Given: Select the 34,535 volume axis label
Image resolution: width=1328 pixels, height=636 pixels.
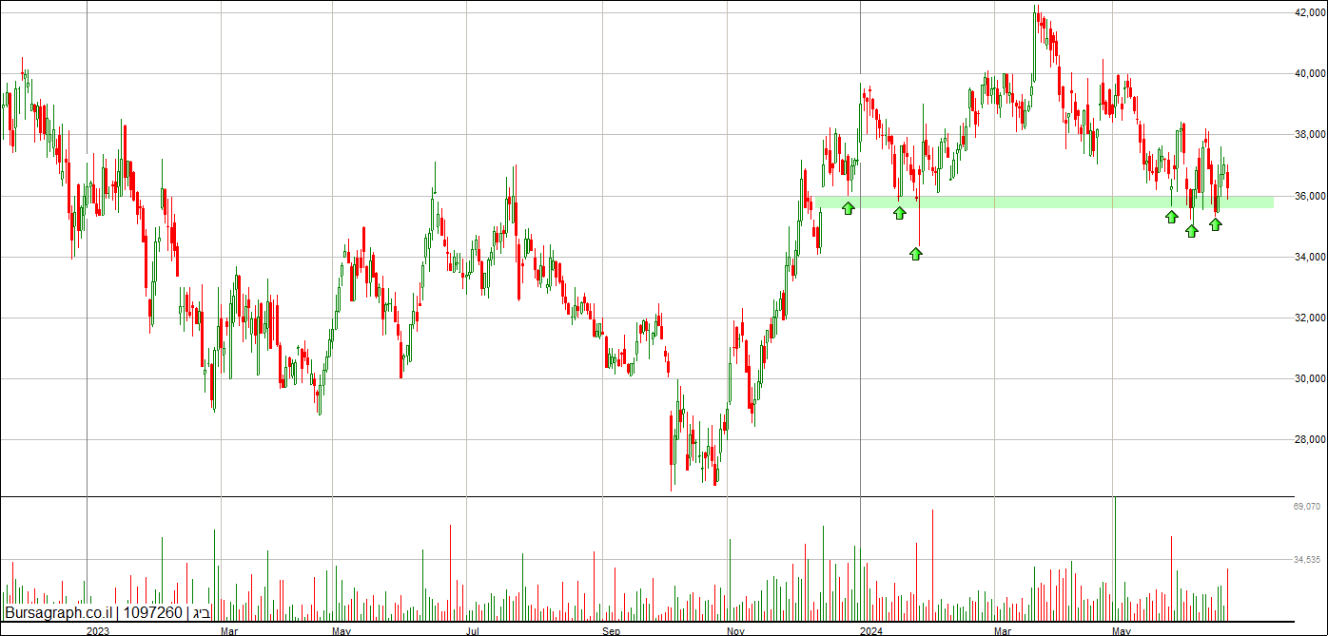Looking at the screenshot, I should [x=1309, y=560].
